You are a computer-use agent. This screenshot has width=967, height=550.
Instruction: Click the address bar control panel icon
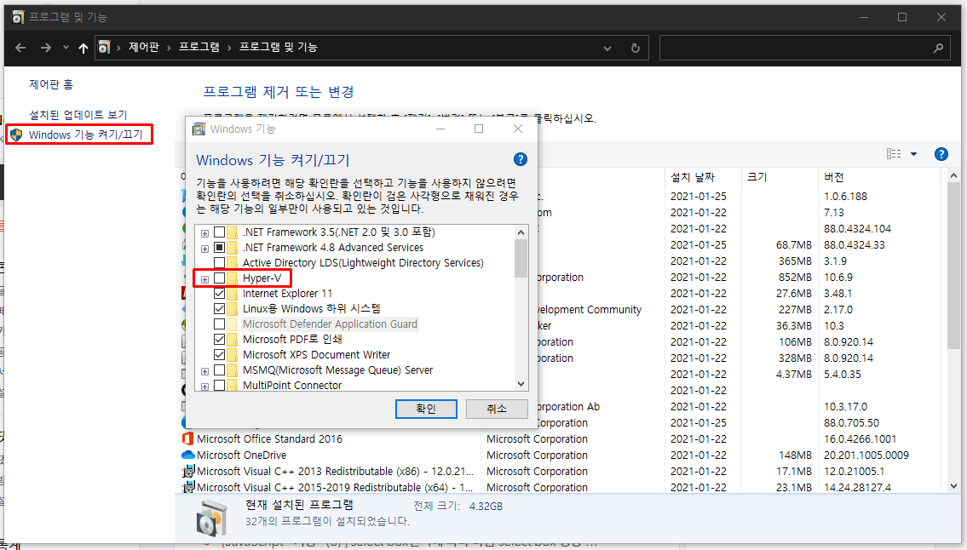coord(104,47)
